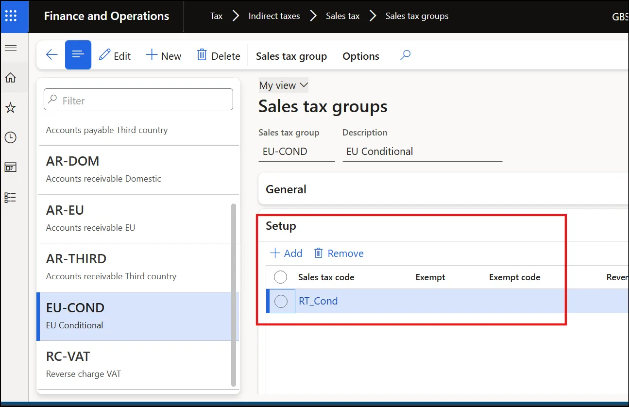The height and width of the screenshot is (407, 629).
Task: Click the Exempt column header
Action: point(430,277)
